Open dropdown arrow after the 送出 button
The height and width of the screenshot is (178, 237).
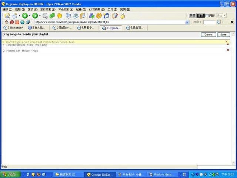pyautogui.click(x=225, y=16)
